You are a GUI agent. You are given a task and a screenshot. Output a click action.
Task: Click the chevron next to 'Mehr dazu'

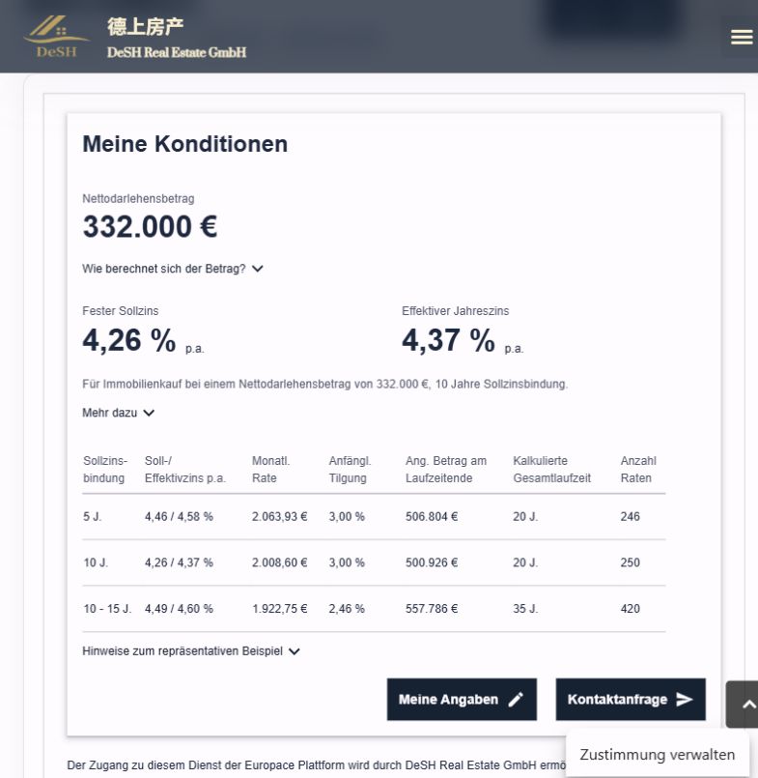tap(149, 413)
